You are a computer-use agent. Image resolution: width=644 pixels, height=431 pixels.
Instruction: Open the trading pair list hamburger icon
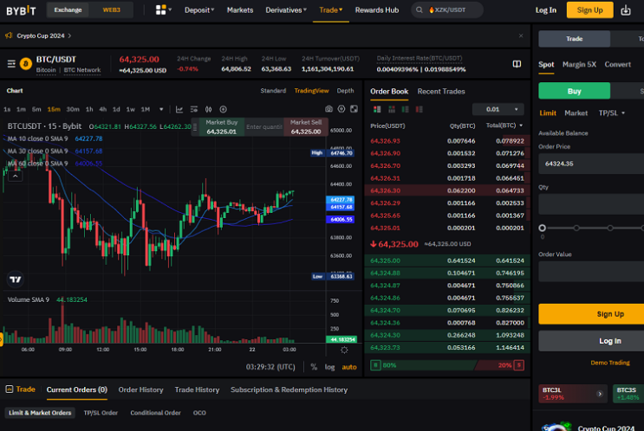[x=11, y=64]
